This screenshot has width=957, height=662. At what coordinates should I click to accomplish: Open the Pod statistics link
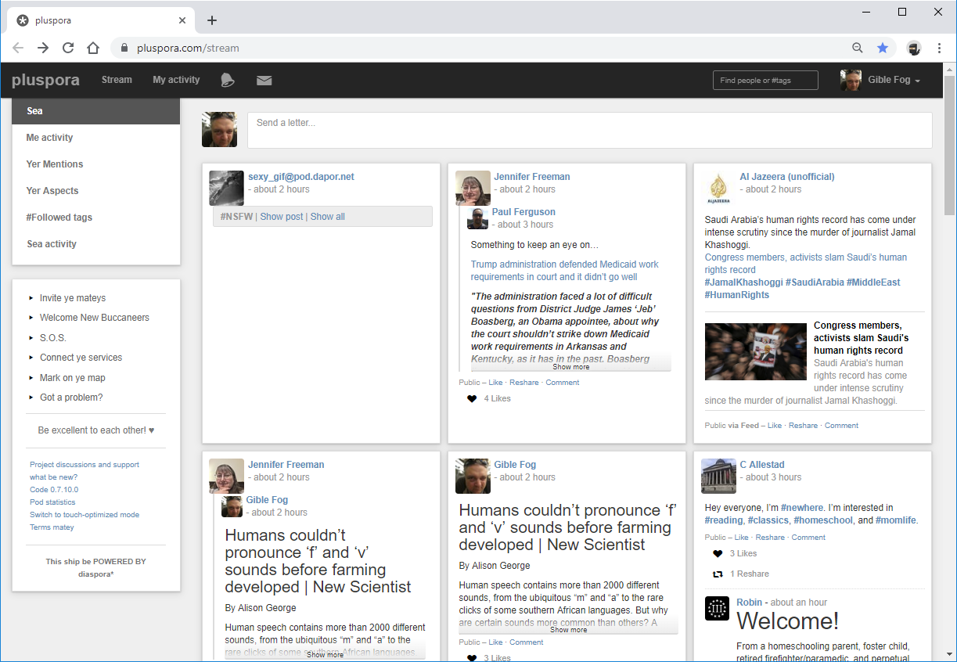click(x=52, y=502)
